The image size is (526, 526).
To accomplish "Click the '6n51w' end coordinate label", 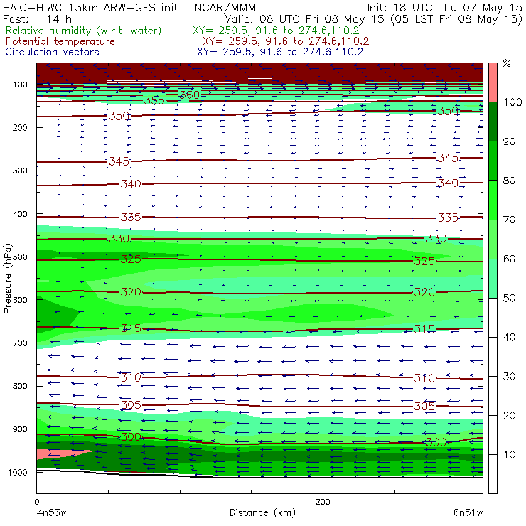I will [468, 513].
